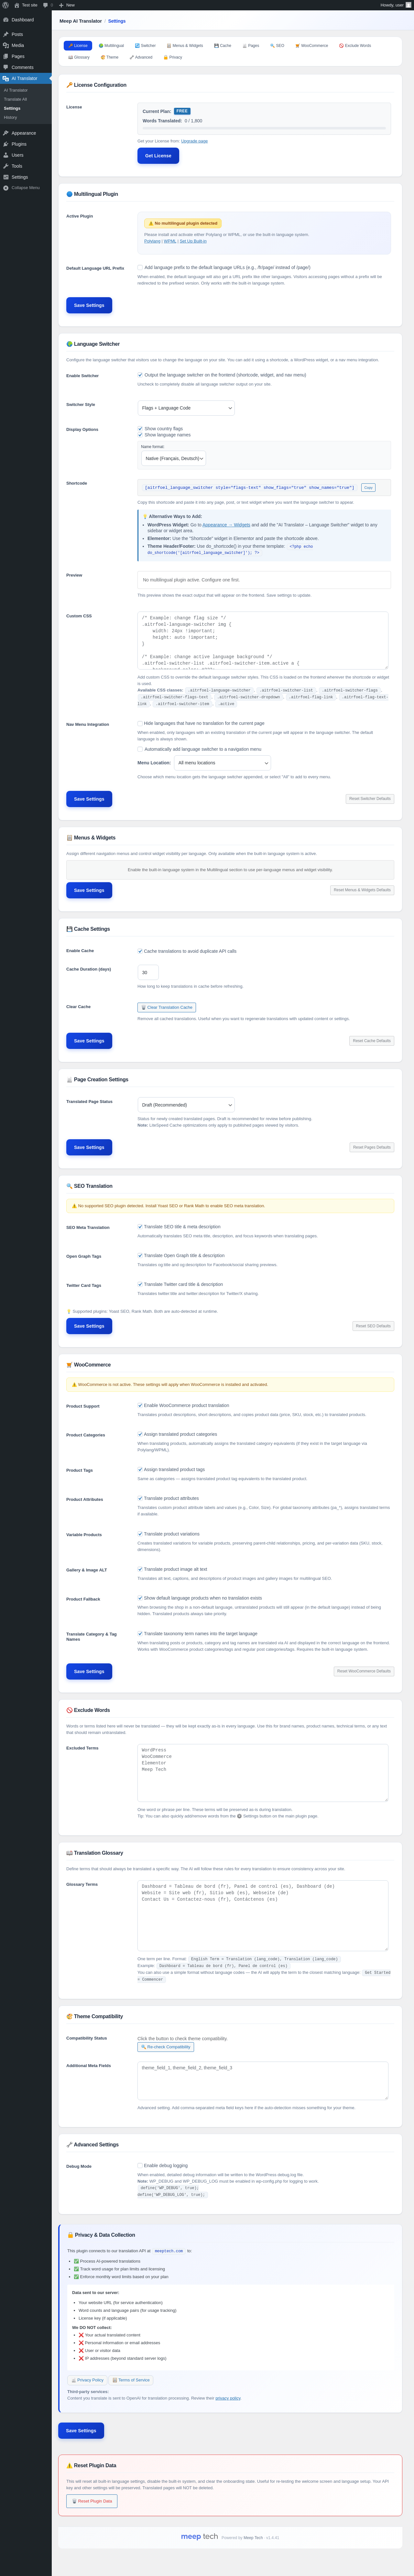The width and height of the screenshot is (414, 2576).
Task: Click the Cache Duration days field
Action: pyautogui.click(x=148, y=972)
